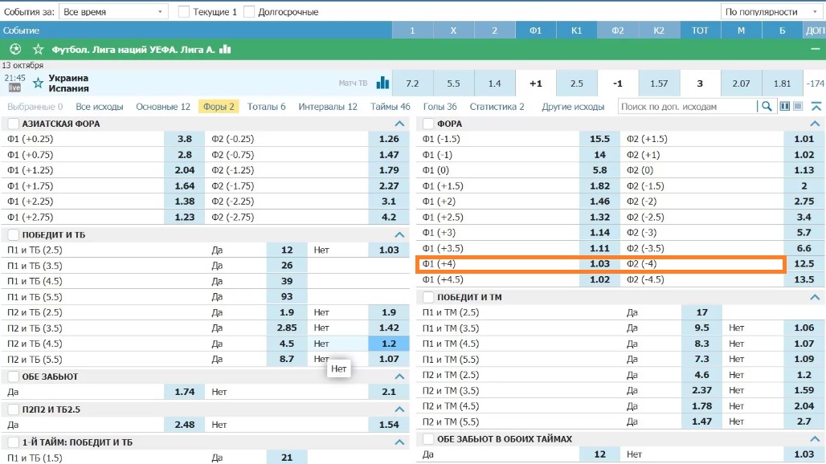This screenshot has height=464, width=826.
Task: Tick the Текущие checkbox
Action: pos(184,12)
